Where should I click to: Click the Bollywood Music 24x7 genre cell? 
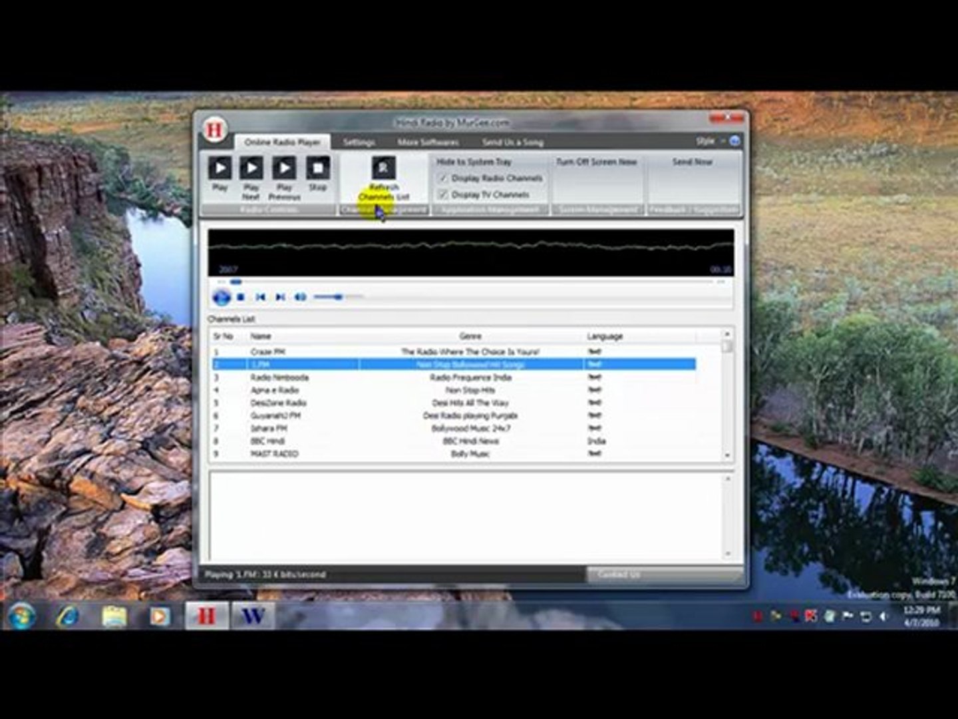click(471, 428)
